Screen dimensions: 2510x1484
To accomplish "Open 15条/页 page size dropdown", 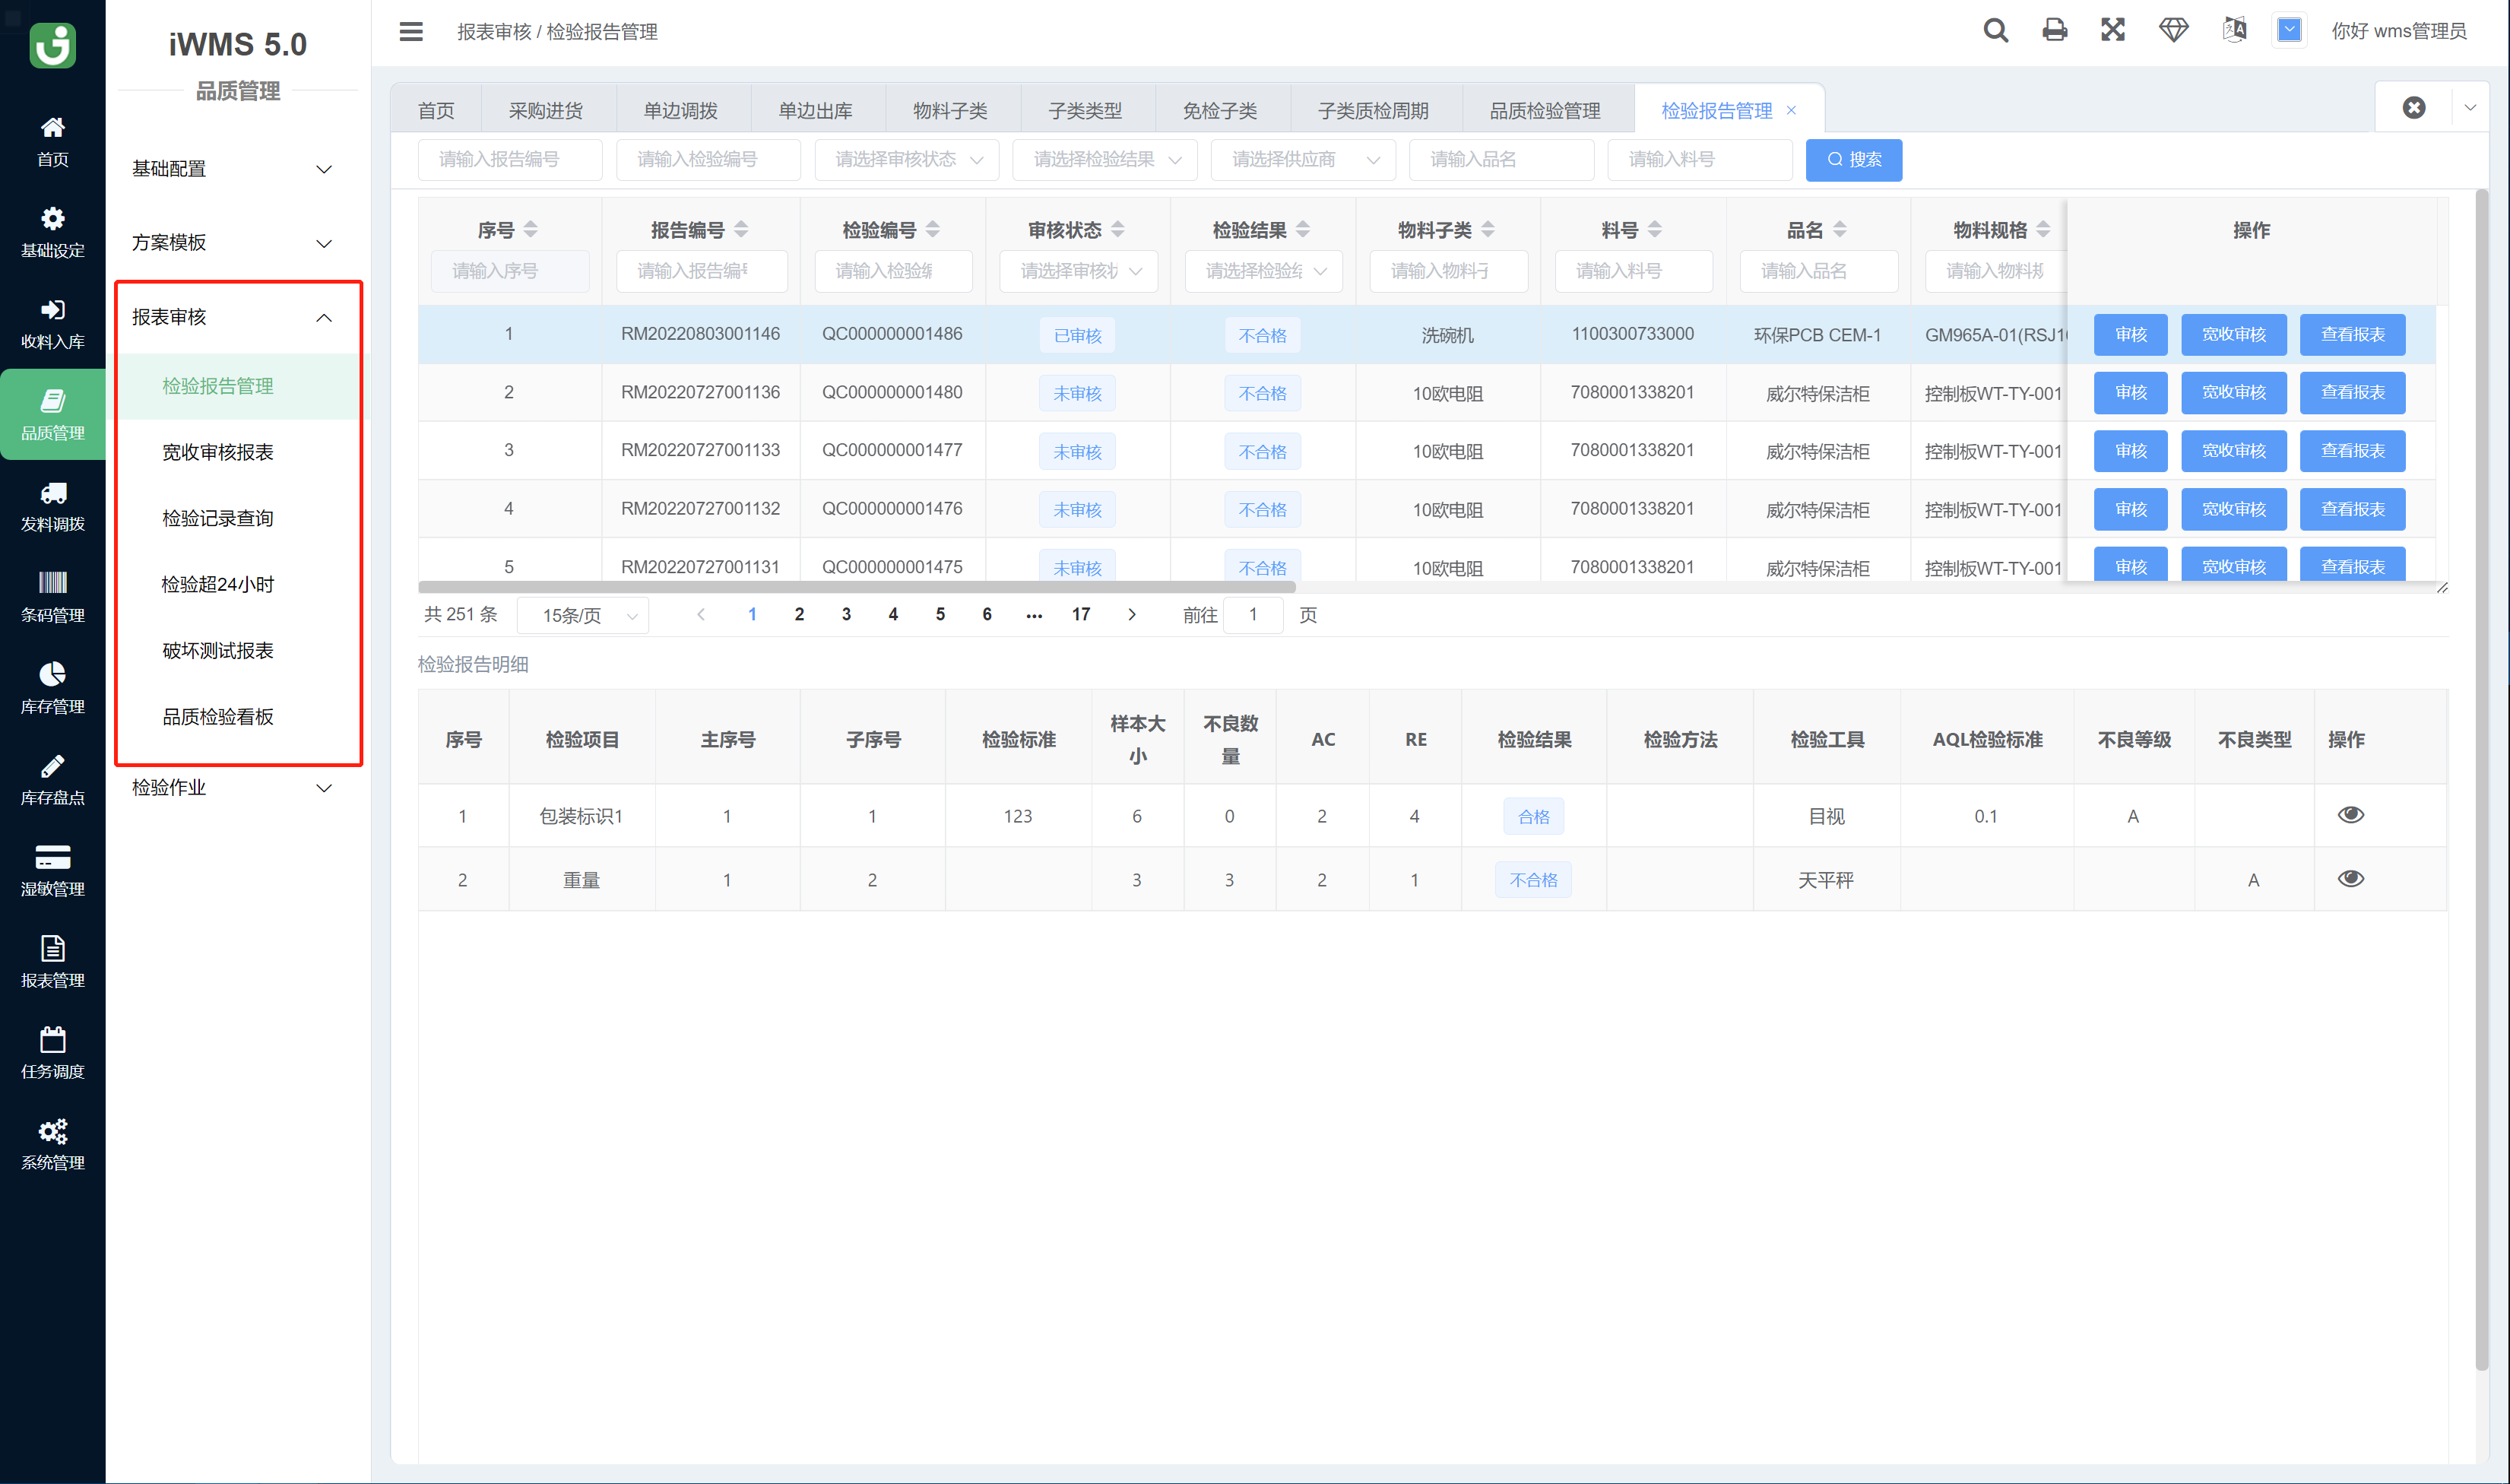I will pos(583,615).
